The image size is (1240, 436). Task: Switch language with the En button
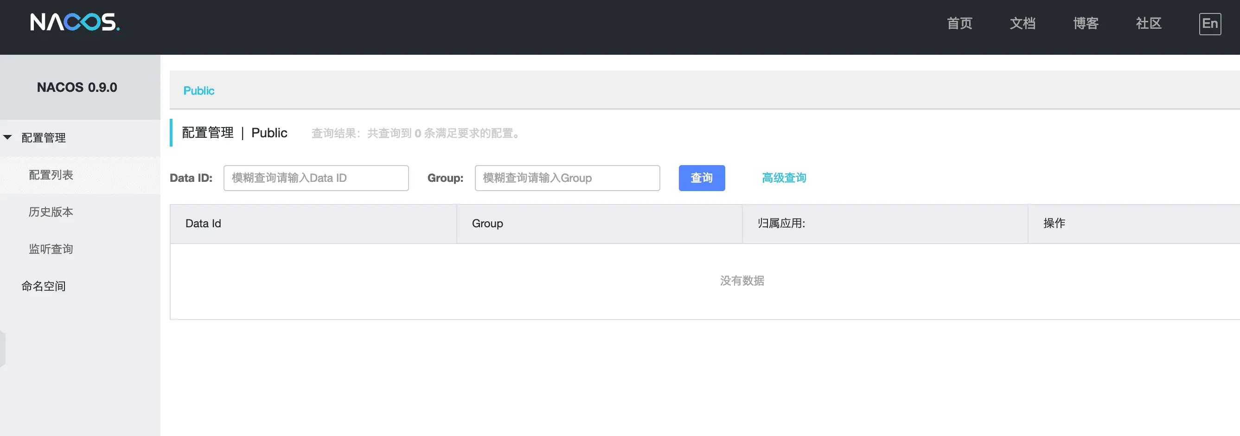(1210, 24)
